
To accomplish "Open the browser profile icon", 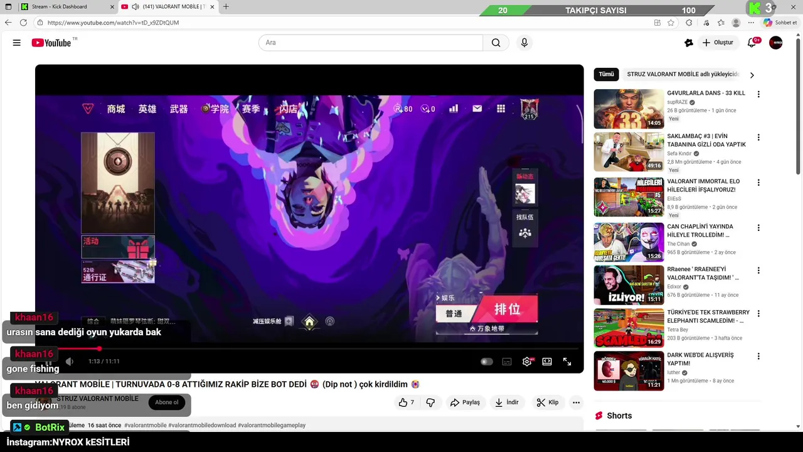I will point(736,23).
